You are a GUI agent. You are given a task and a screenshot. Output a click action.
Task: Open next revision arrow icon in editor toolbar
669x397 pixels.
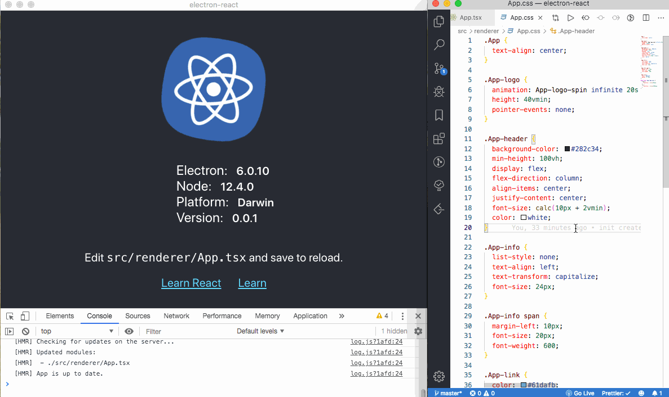615,18
